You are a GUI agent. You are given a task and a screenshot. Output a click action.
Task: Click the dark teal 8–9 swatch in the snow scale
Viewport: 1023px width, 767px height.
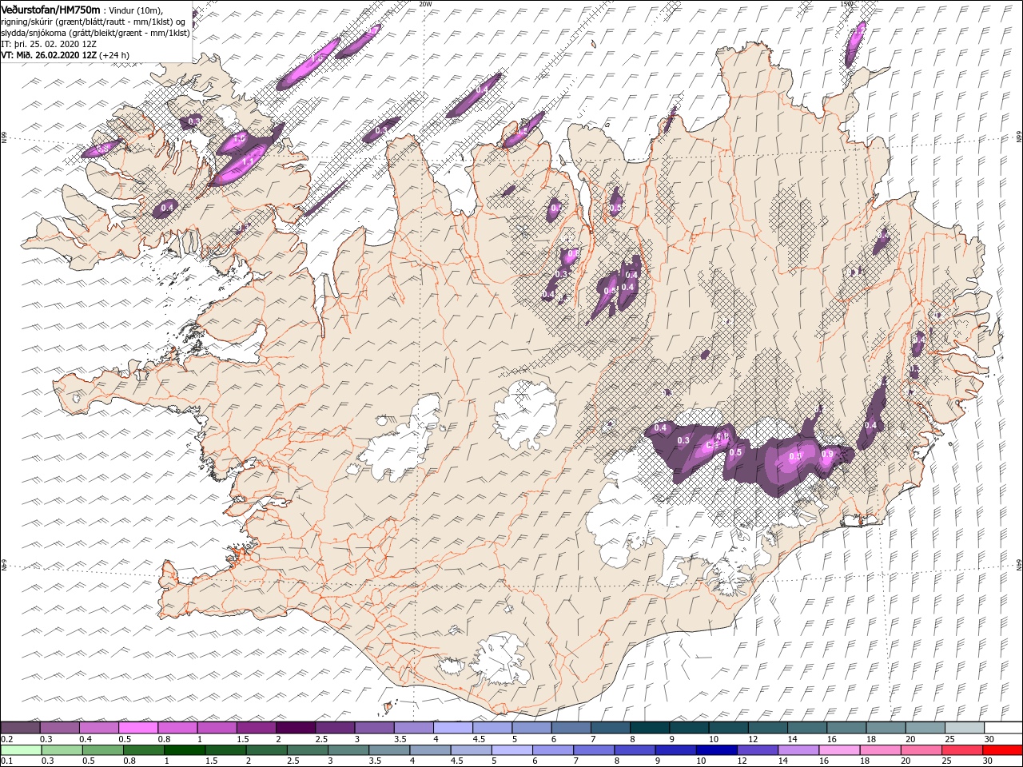(650, 728)
